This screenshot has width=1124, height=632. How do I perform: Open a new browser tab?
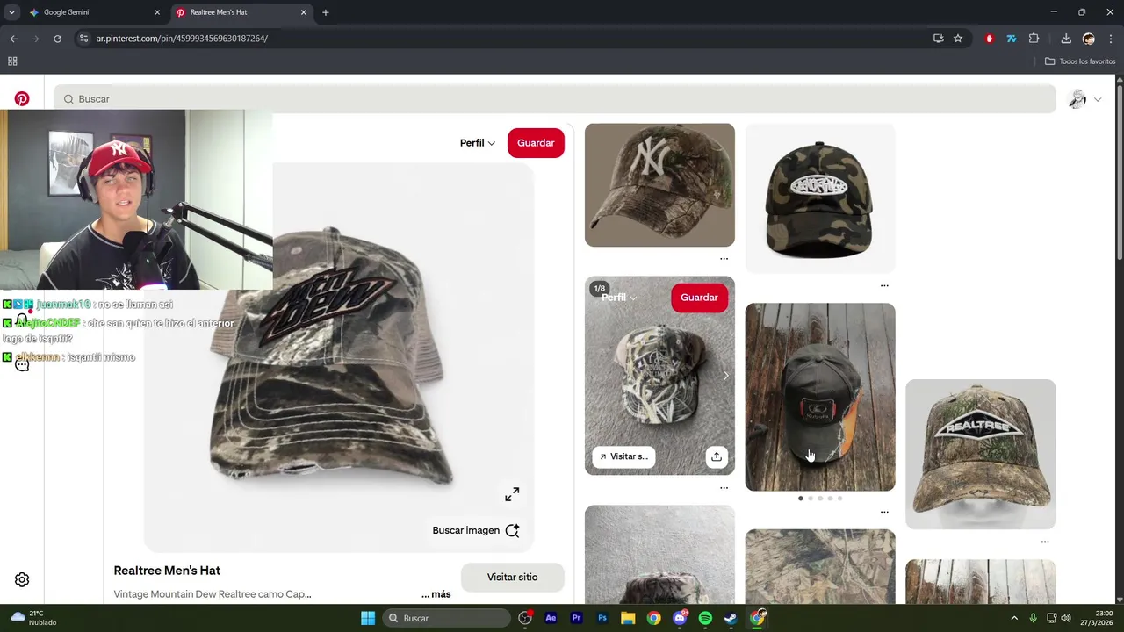326,12
